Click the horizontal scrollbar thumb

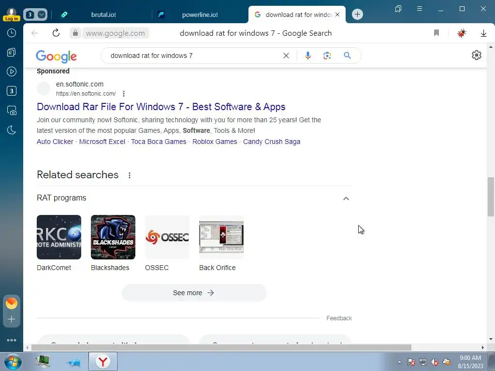pyautogui.click(x=221, y=348)
